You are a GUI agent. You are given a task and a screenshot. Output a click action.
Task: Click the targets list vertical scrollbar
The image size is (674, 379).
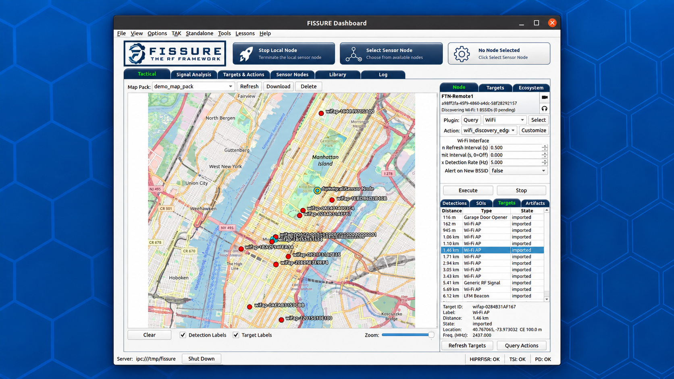547,255
